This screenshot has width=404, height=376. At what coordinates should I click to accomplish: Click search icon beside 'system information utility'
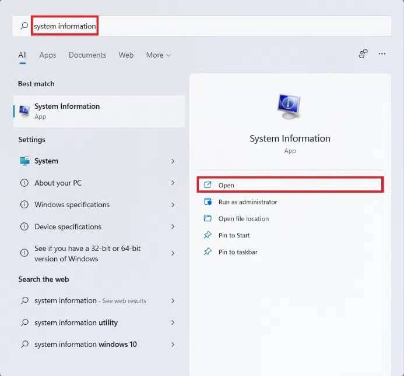point(24,322)
